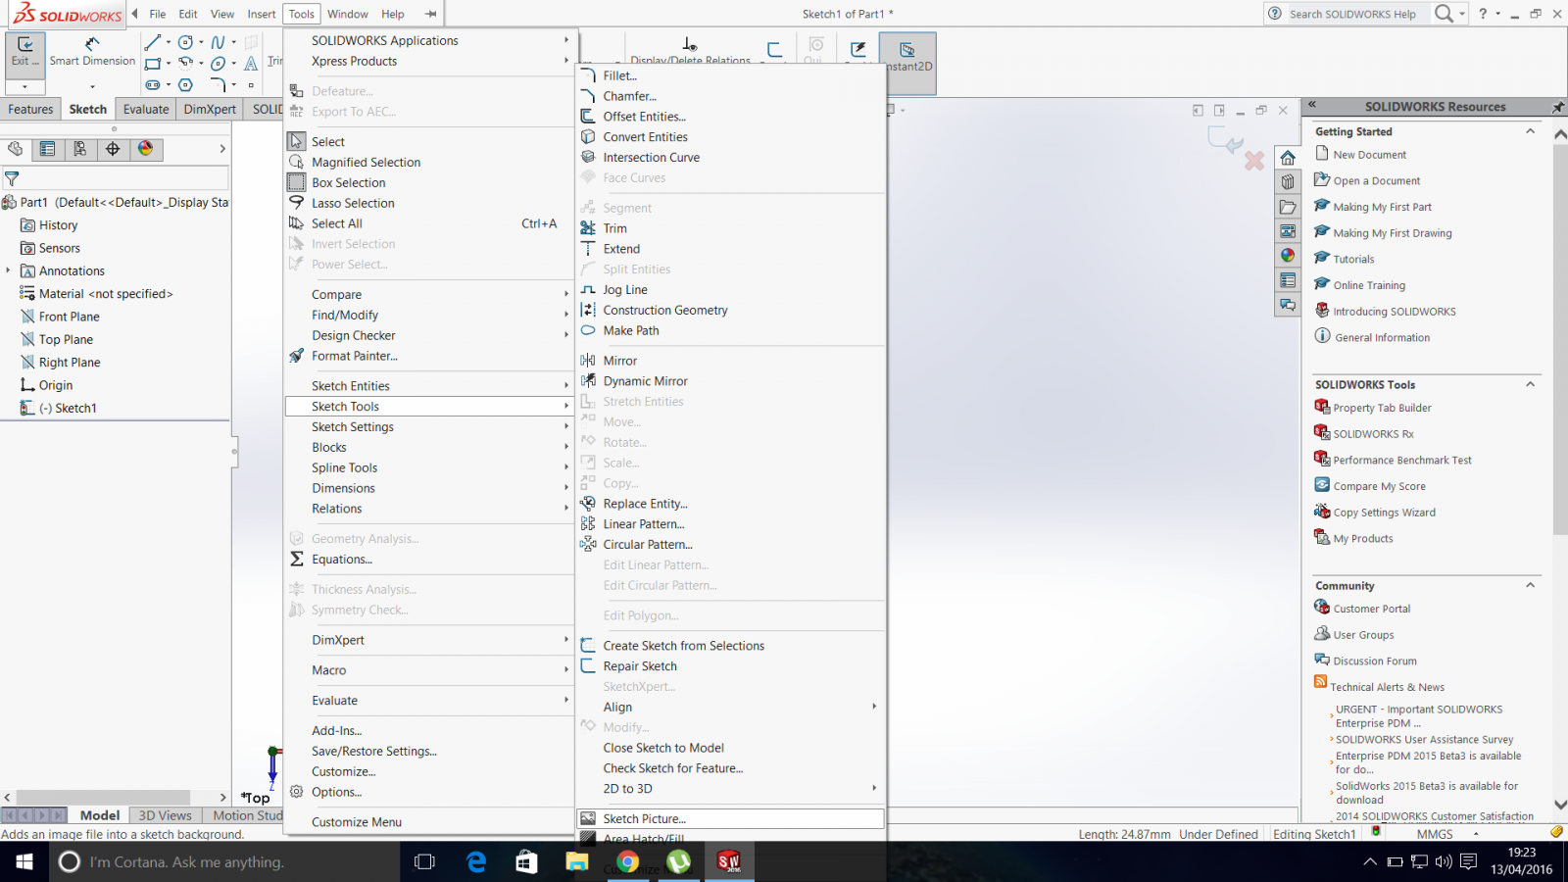Select the Circular Pattern icon
This screenshot has width=1568, height=882.
coord(588,545)
